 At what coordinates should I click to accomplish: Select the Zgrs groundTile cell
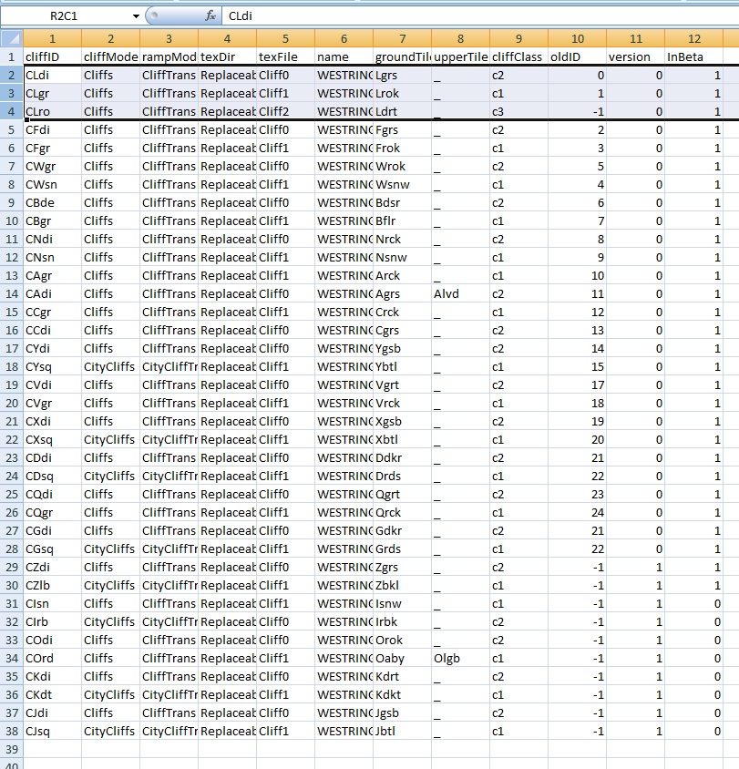point(402,567)
